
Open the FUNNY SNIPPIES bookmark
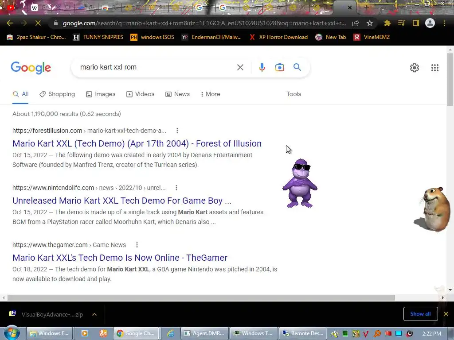[98, 37]
